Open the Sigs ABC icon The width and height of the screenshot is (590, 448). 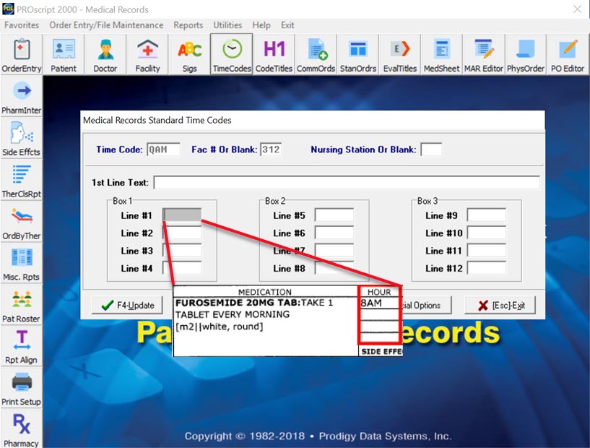[x=189, y=55]
